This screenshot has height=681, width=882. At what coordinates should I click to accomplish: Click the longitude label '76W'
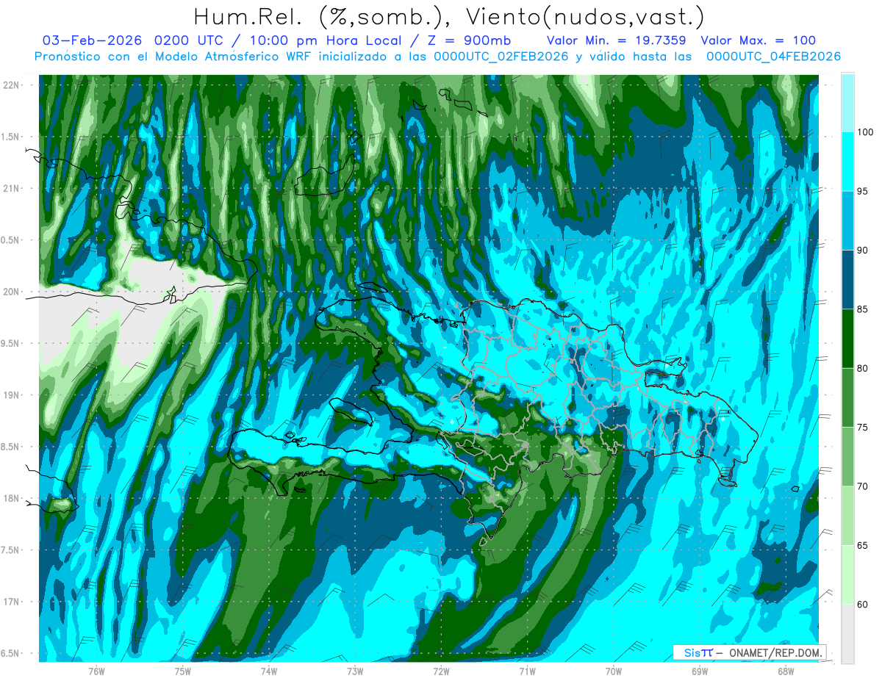pyautogui.click(x=96, y=671)
